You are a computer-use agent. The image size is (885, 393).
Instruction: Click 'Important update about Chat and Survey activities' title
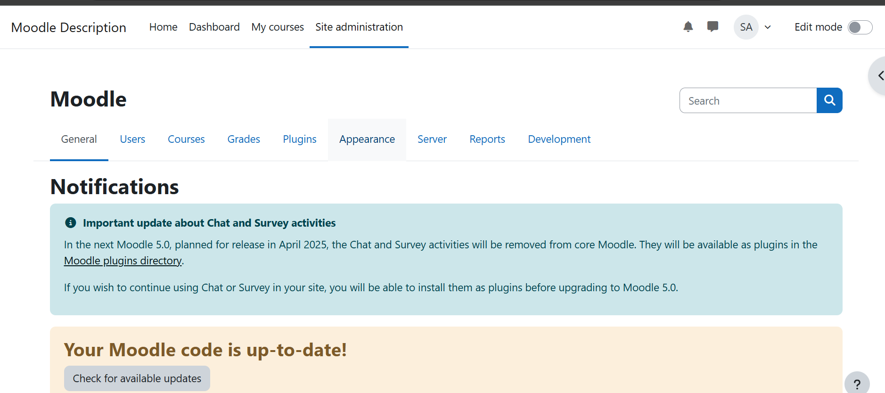[x=209, y=223]
